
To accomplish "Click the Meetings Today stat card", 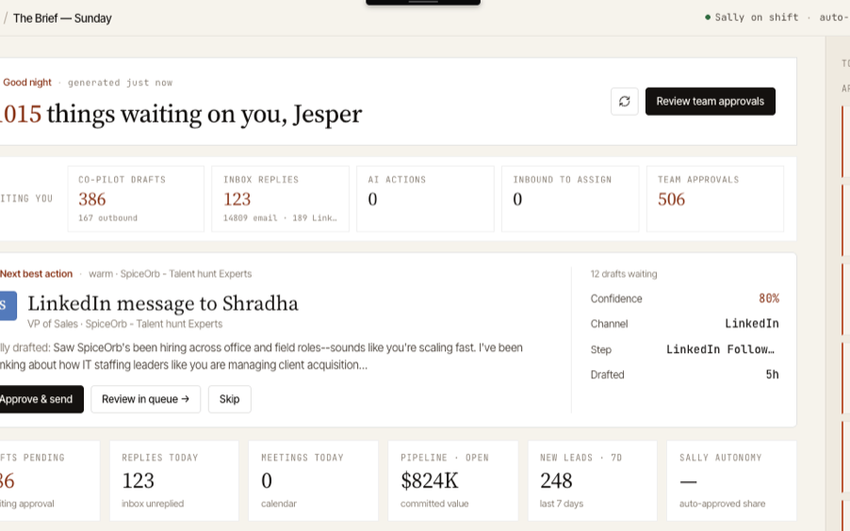I will [x=313, y=480].
